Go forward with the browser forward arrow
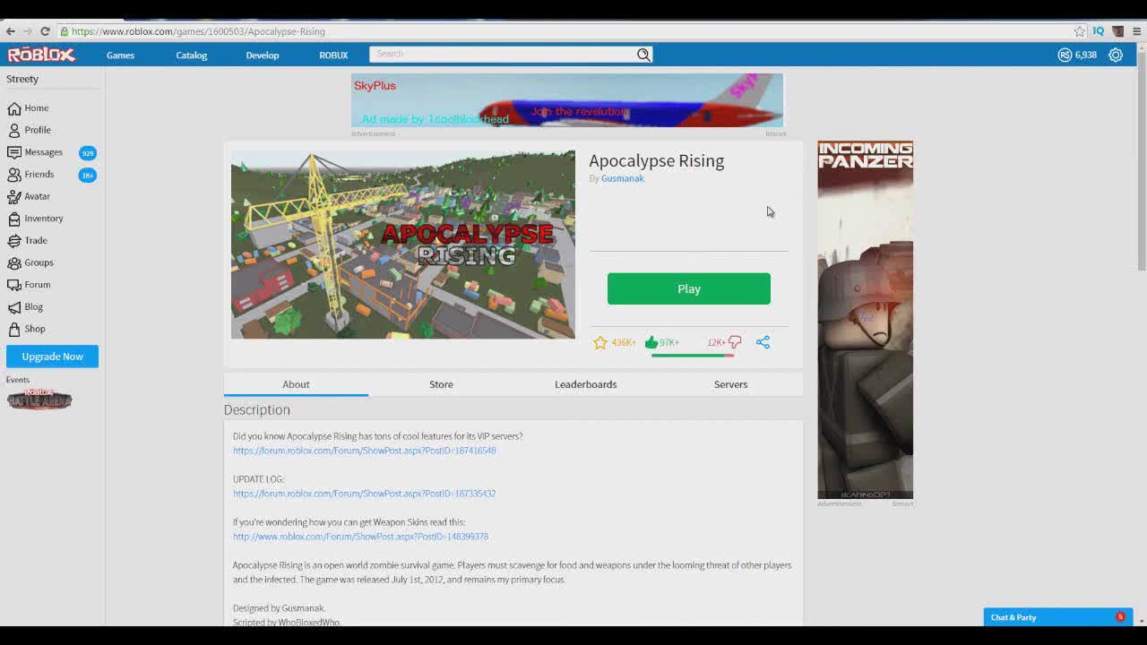1147x645 pixels. point(28,31)
